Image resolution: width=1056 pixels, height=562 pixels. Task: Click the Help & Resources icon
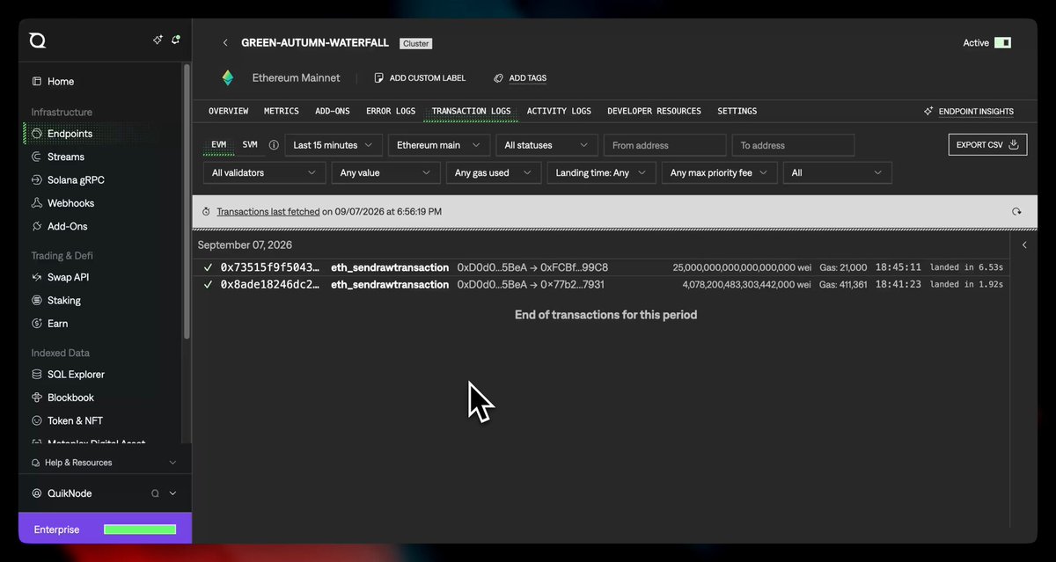point(36,463)
